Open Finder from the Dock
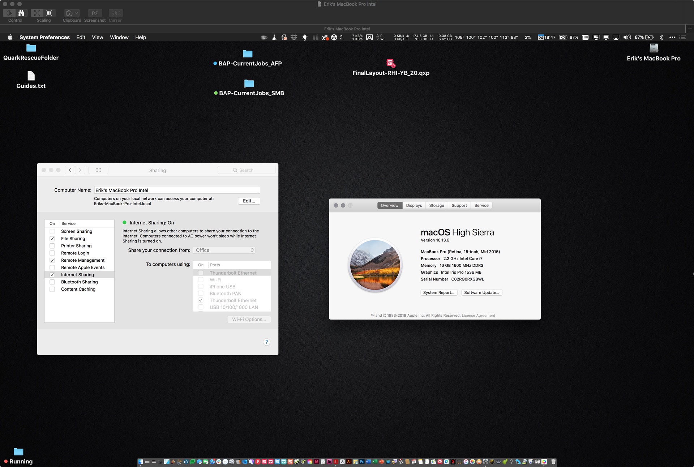694x467 pixels. point(141,462)
